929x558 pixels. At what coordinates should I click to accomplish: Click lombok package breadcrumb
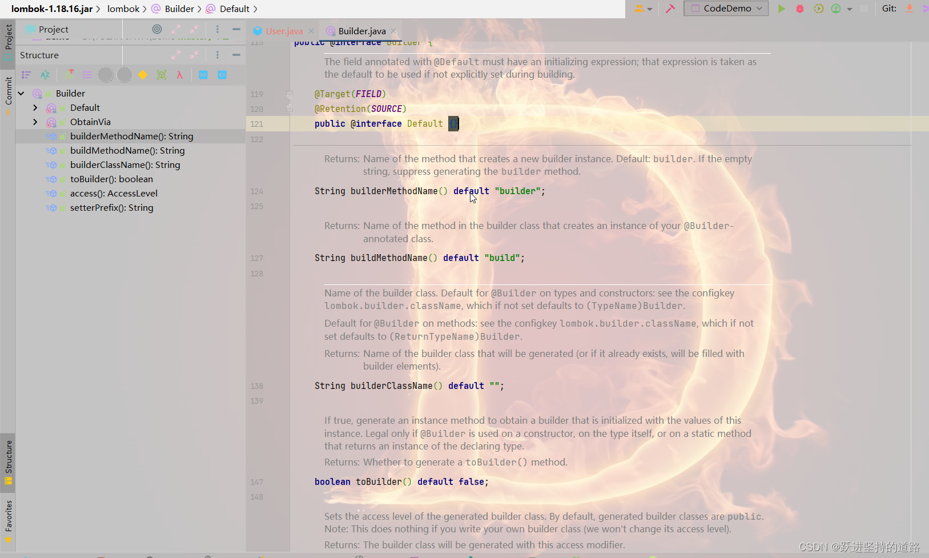(x=123, y=9)
